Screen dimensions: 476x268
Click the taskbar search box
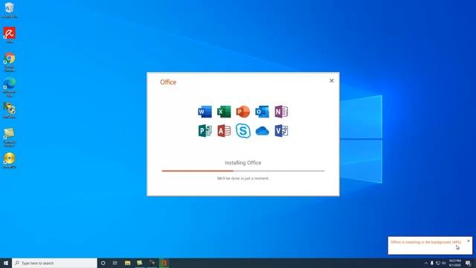(54, 263)
